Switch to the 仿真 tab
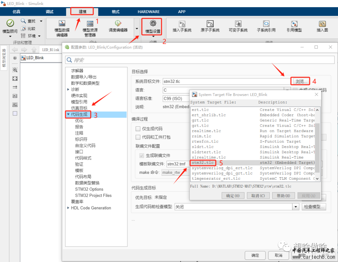Viewport: 338px width, 262px height. (16, 12)
